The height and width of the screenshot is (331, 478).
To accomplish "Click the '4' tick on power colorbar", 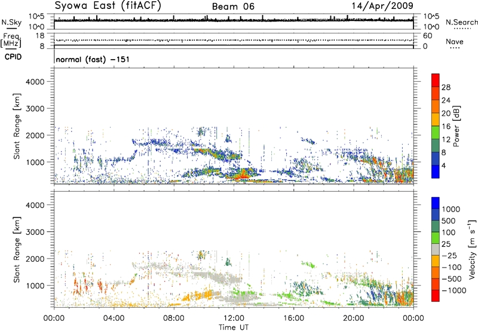I will click(443, 166).
